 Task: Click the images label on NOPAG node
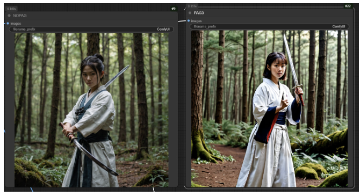[x=16, y=24]
